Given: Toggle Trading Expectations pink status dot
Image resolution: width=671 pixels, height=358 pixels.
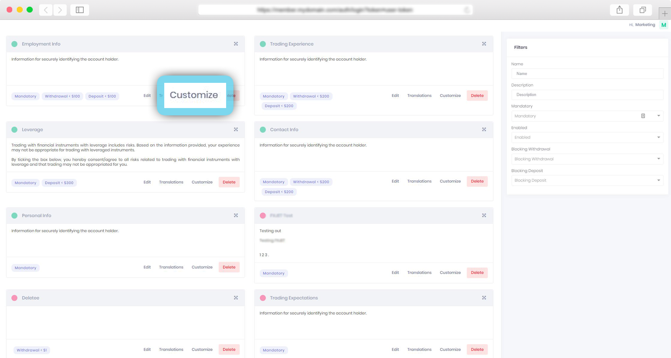Looking at the screenshot, I should click(263, 298).
